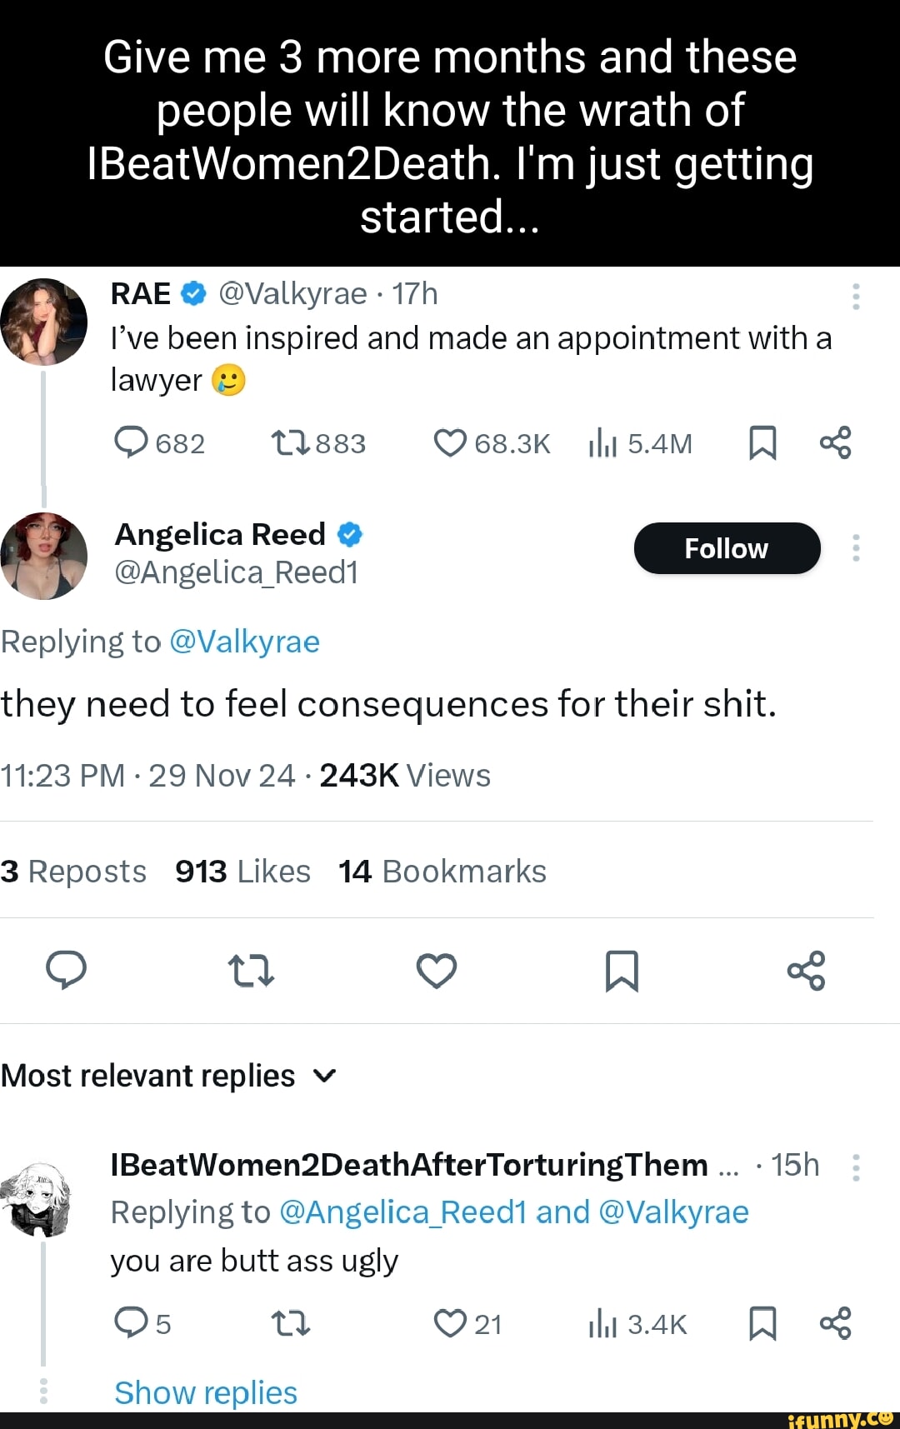Like the 'butt ass ugly' reply

click(450, 1323)
